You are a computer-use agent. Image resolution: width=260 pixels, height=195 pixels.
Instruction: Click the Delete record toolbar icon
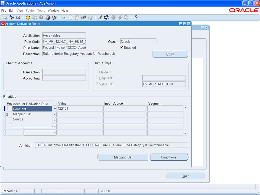point(90,17)
